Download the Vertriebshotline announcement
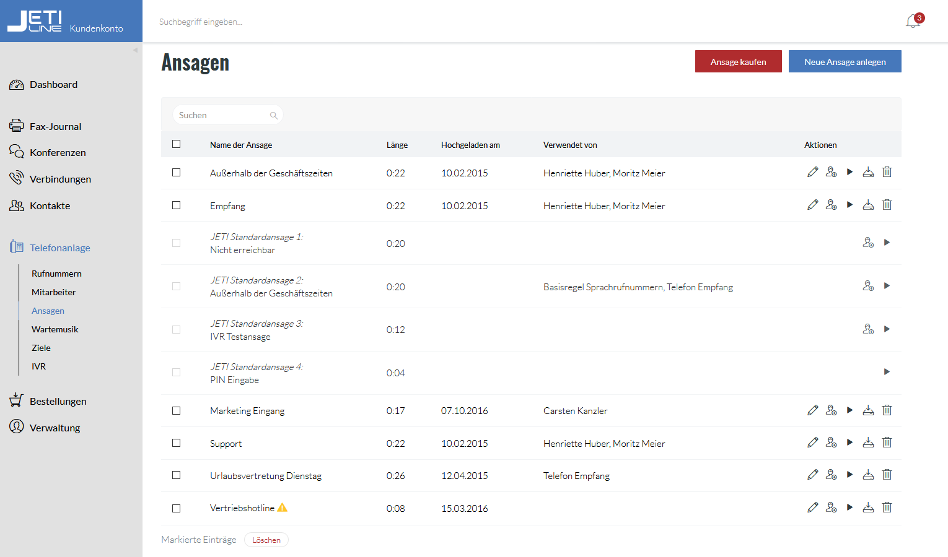This screenshot has height=557, width=948. pos(869,507)
